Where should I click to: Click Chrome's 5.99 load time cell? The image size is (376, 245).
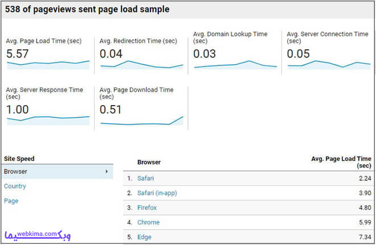(365, 222)
